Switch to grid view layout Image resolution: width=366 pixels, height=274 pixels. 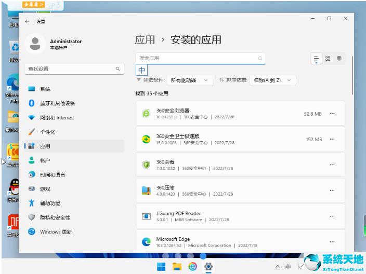328,59
